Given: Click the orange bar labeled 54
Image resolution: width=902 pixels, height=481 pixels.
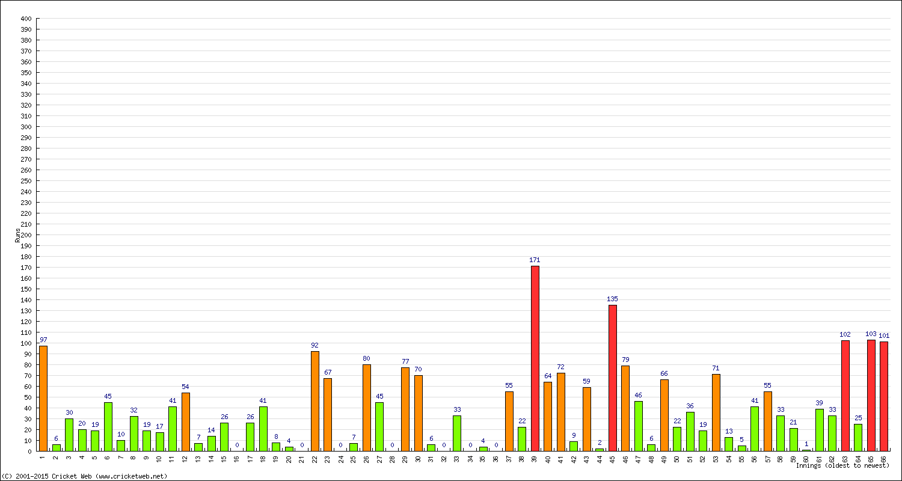Looking at the screenshot, I should [185, 421].
